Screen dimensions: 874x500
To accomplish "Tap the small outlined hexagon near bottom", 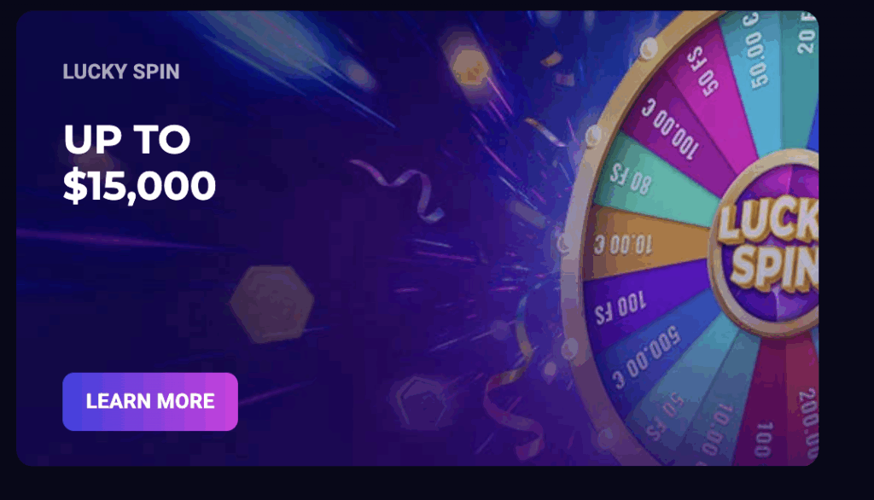I will 419,401.
